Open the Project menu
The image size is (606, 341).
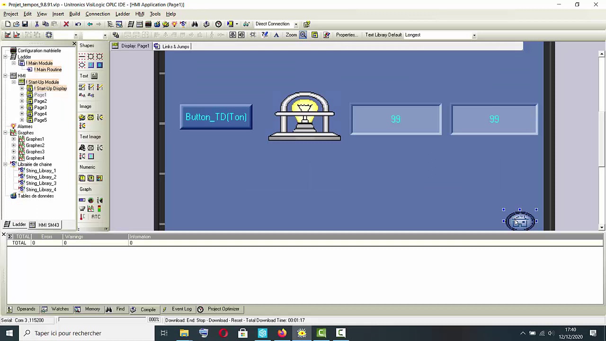click(x=10, y=14)
